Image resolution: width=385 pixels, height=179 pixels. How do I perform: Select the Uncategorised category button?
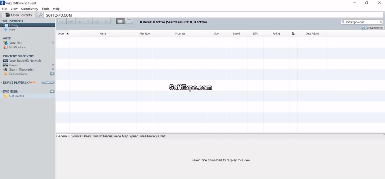pyautogui.click(x=375, y=28)
